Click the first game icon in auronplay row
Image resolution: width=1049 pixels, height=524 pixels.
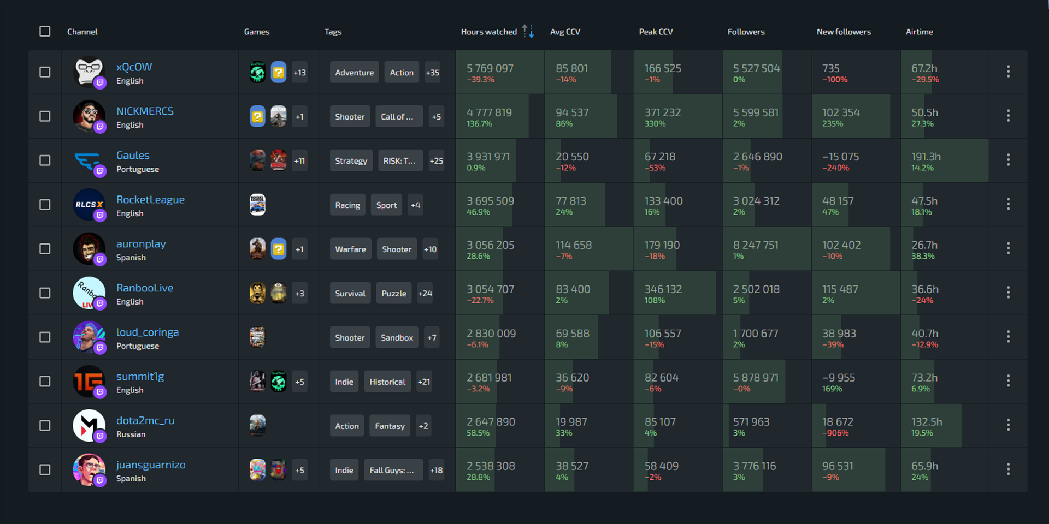pos(257,249)
